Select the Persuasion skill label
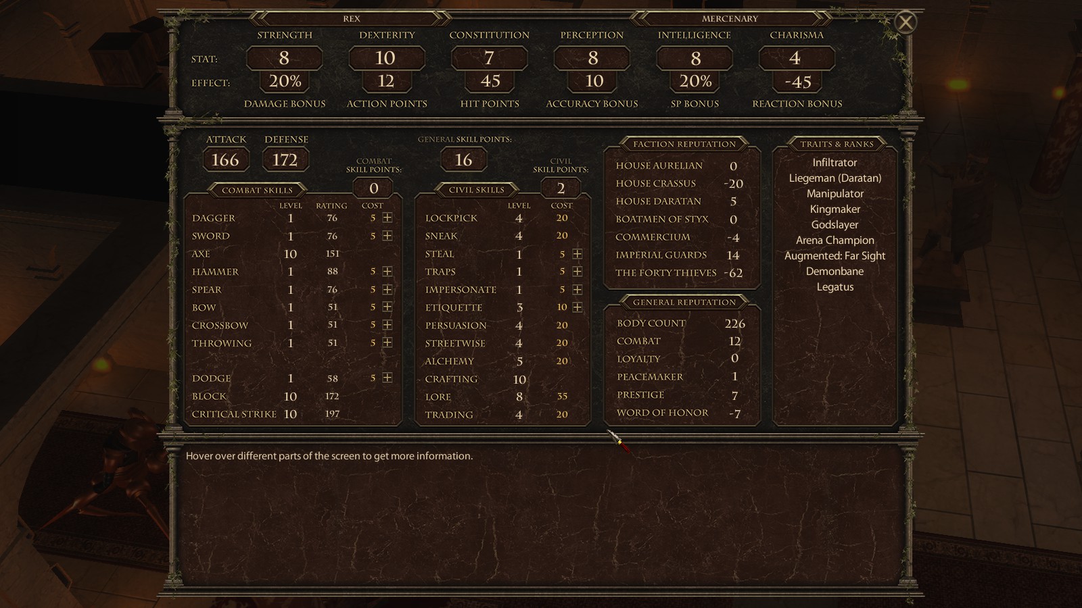 coord(456,325)
